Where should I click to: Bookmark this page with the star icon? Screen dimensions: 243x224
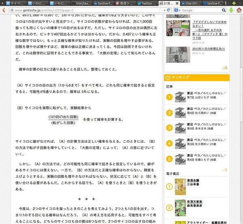[x=160, y=10]
